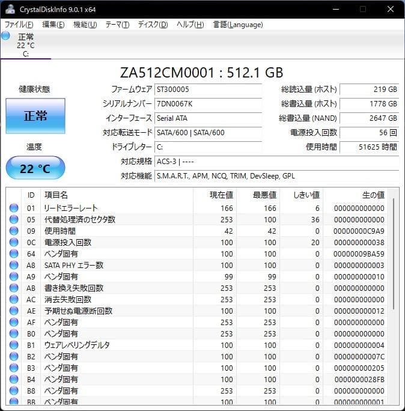The height and width of the screenshot is (411, 405).
Task: Click the 総書込量 (ホスト) value 1778 GB
Action: pos(370,104)
